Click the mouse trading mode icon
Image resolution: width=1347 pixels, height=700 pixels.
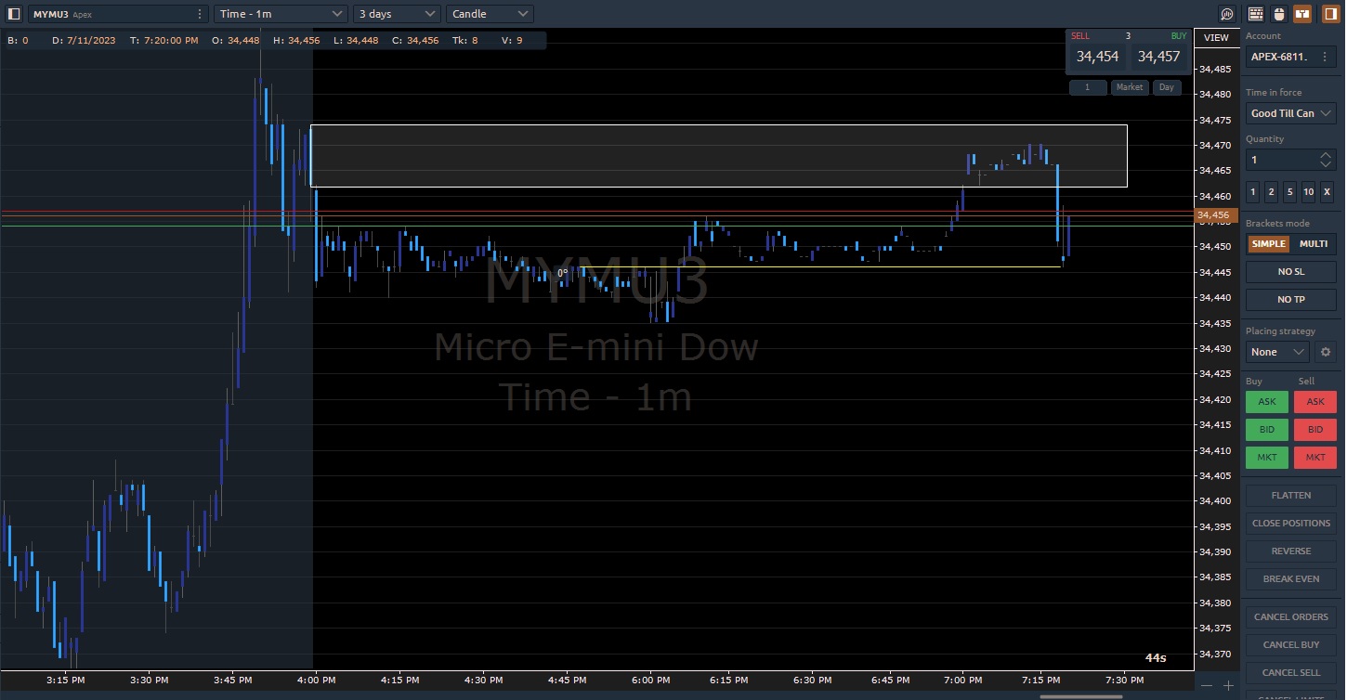click(1278, 14)
